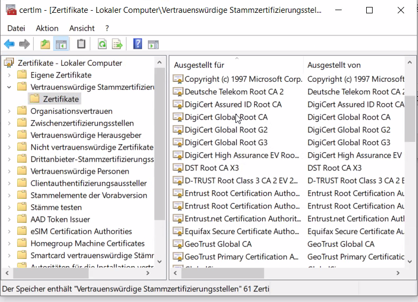Select the Deutsche Telekom Root CA 2 certificate icon

pos(178,92)
